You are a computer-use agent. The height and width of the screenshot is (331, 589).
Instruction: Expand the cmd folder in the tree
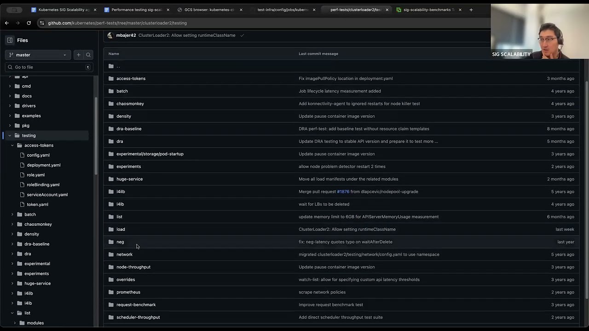coord(10,86)
